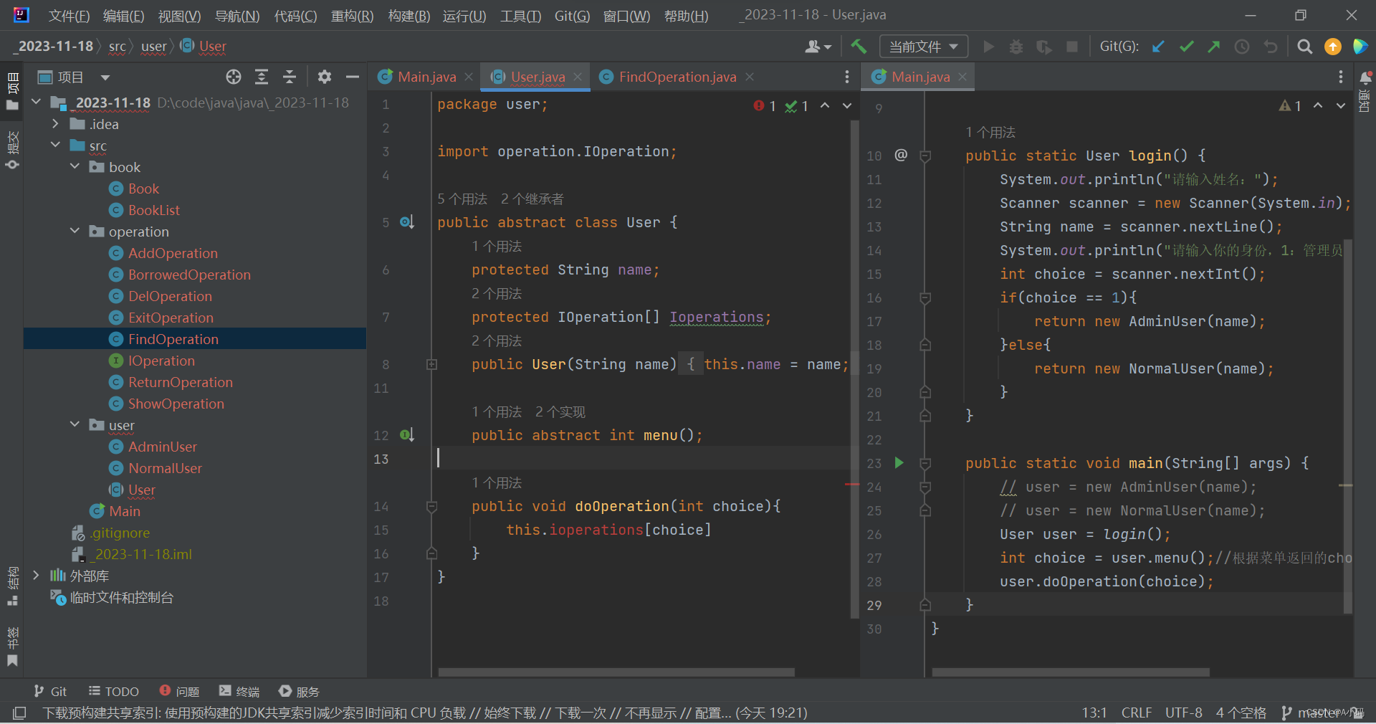The height and width of the screenshot is (724, 1376).
Task: Expand the External Libraries node
Action: 37,576
